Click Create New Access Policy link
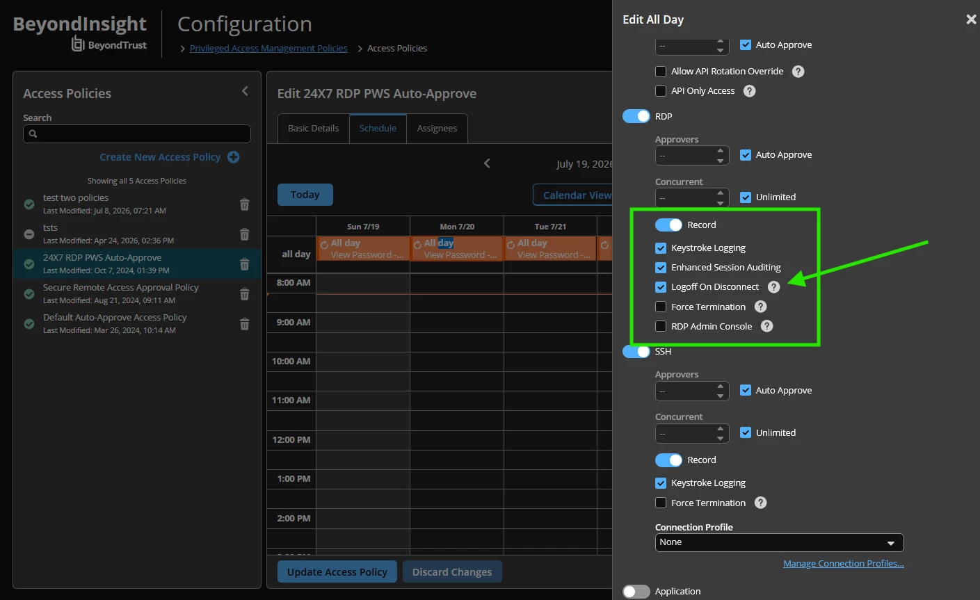 (x=160, y=157)
